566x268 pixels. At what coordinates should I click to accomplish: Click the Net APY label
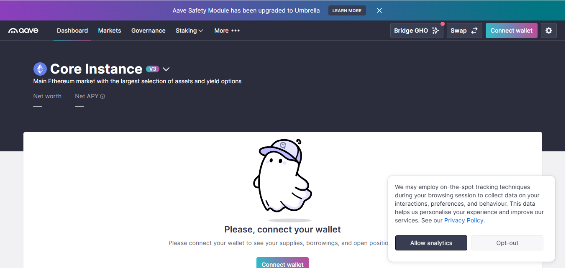(x=87, y=96)
